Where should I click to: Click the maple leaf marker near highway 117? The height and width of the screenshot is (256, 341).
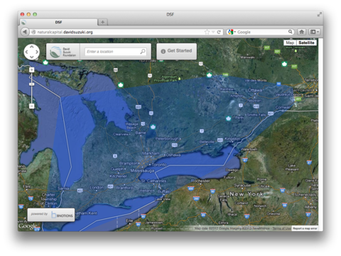click(x=284, y=64)
